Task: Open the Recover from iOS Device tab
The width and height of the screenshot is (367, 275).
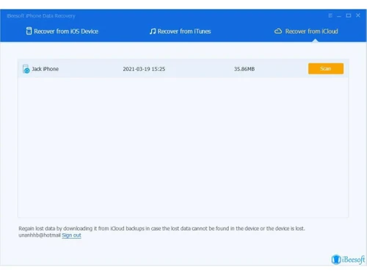Action: [62, 32]
